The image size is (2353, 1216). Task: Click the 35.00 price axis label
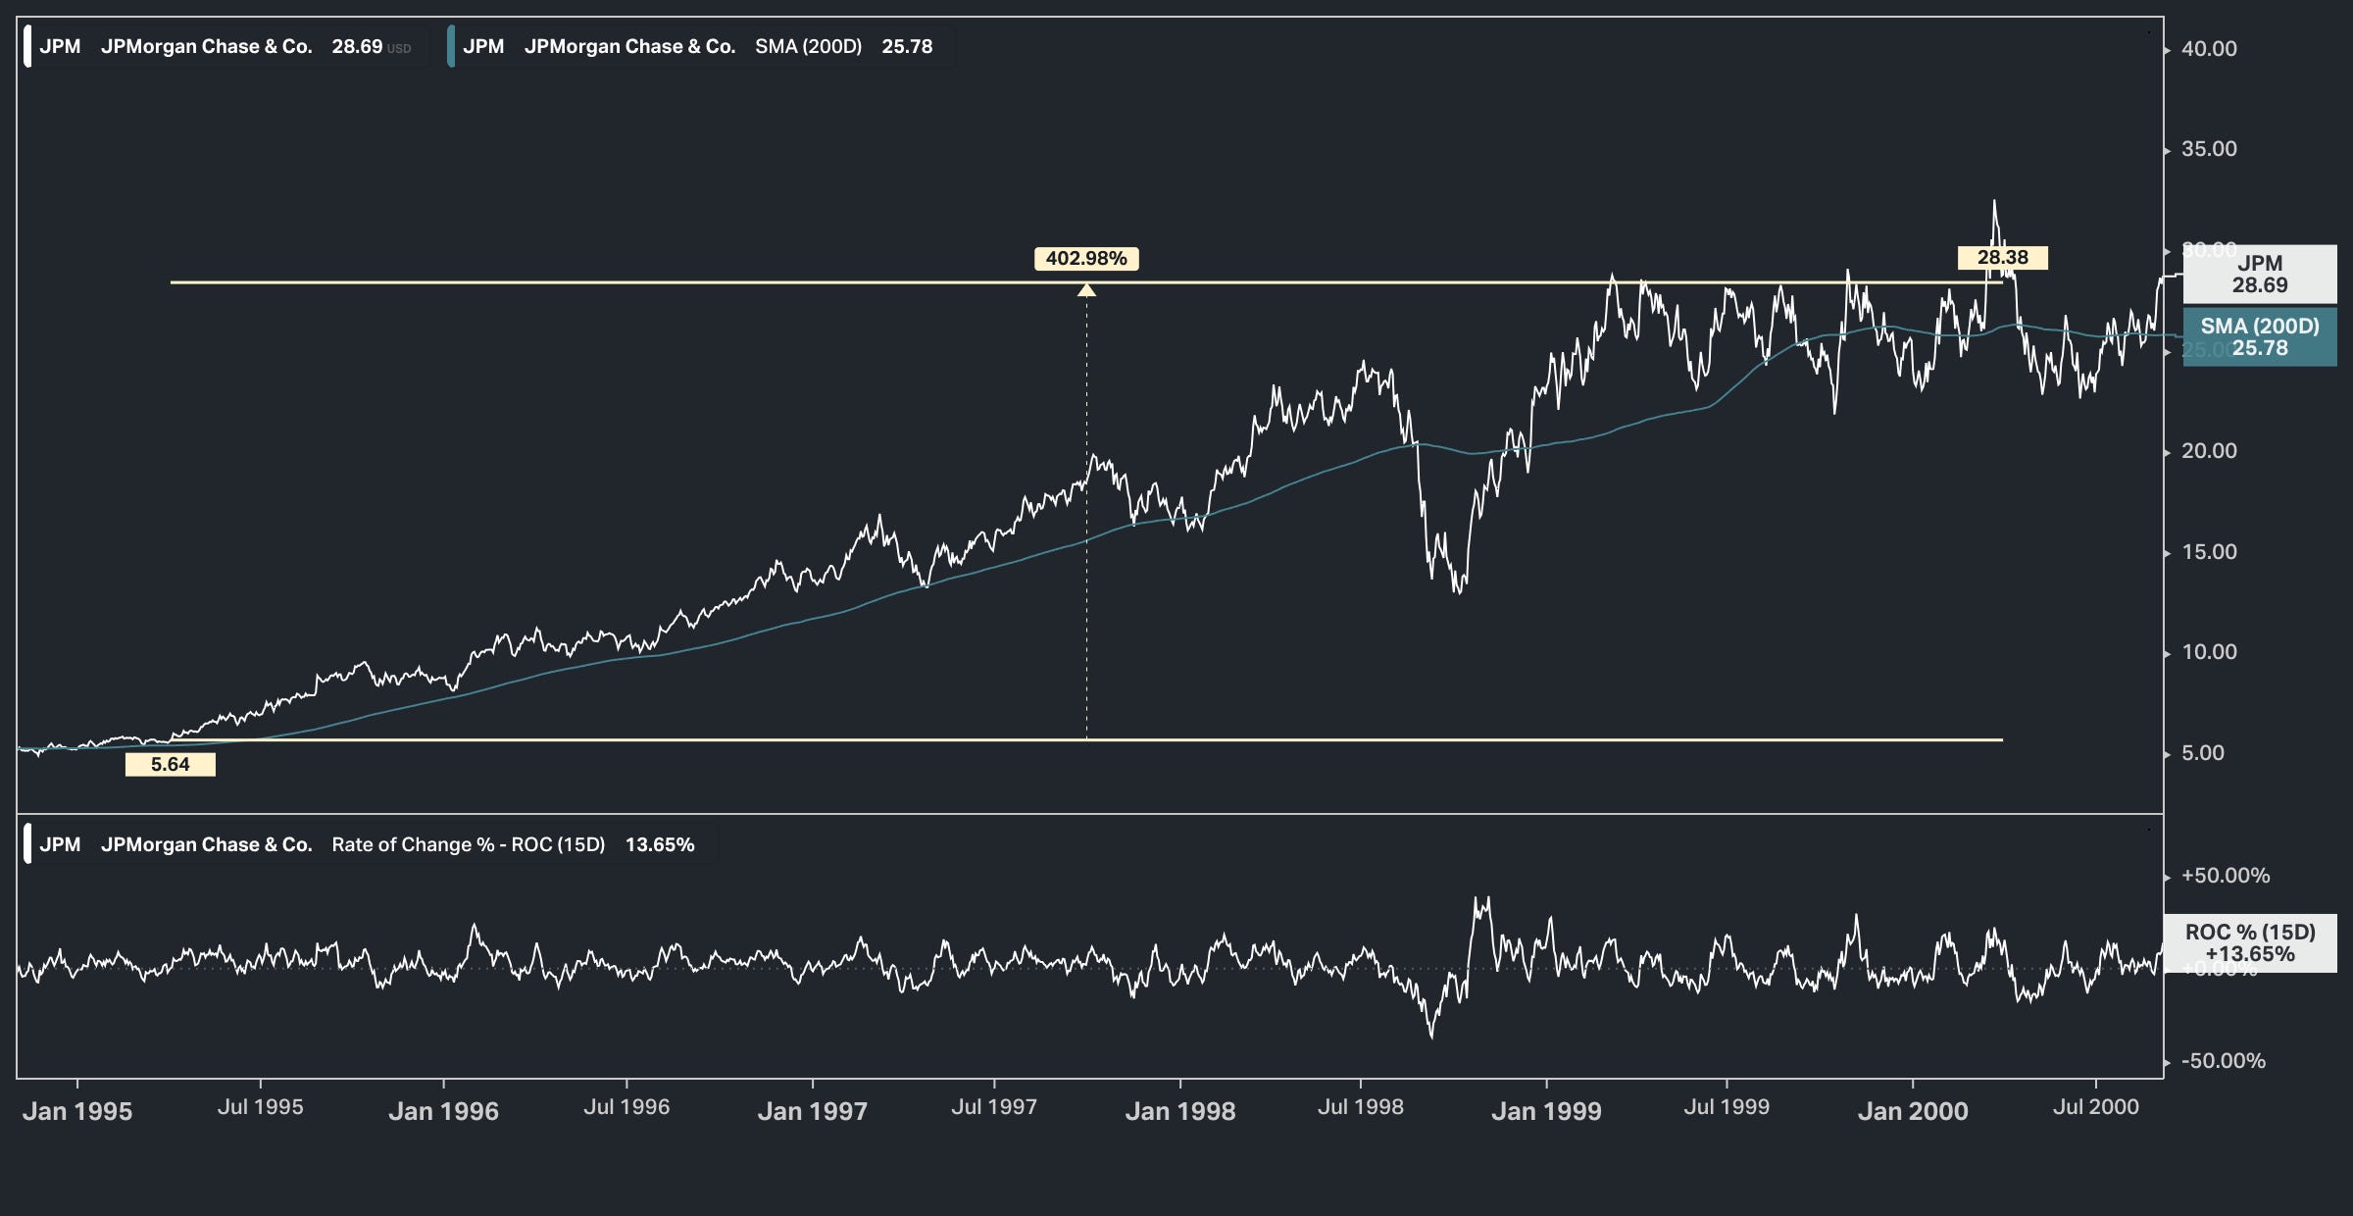pos(2209,149)
